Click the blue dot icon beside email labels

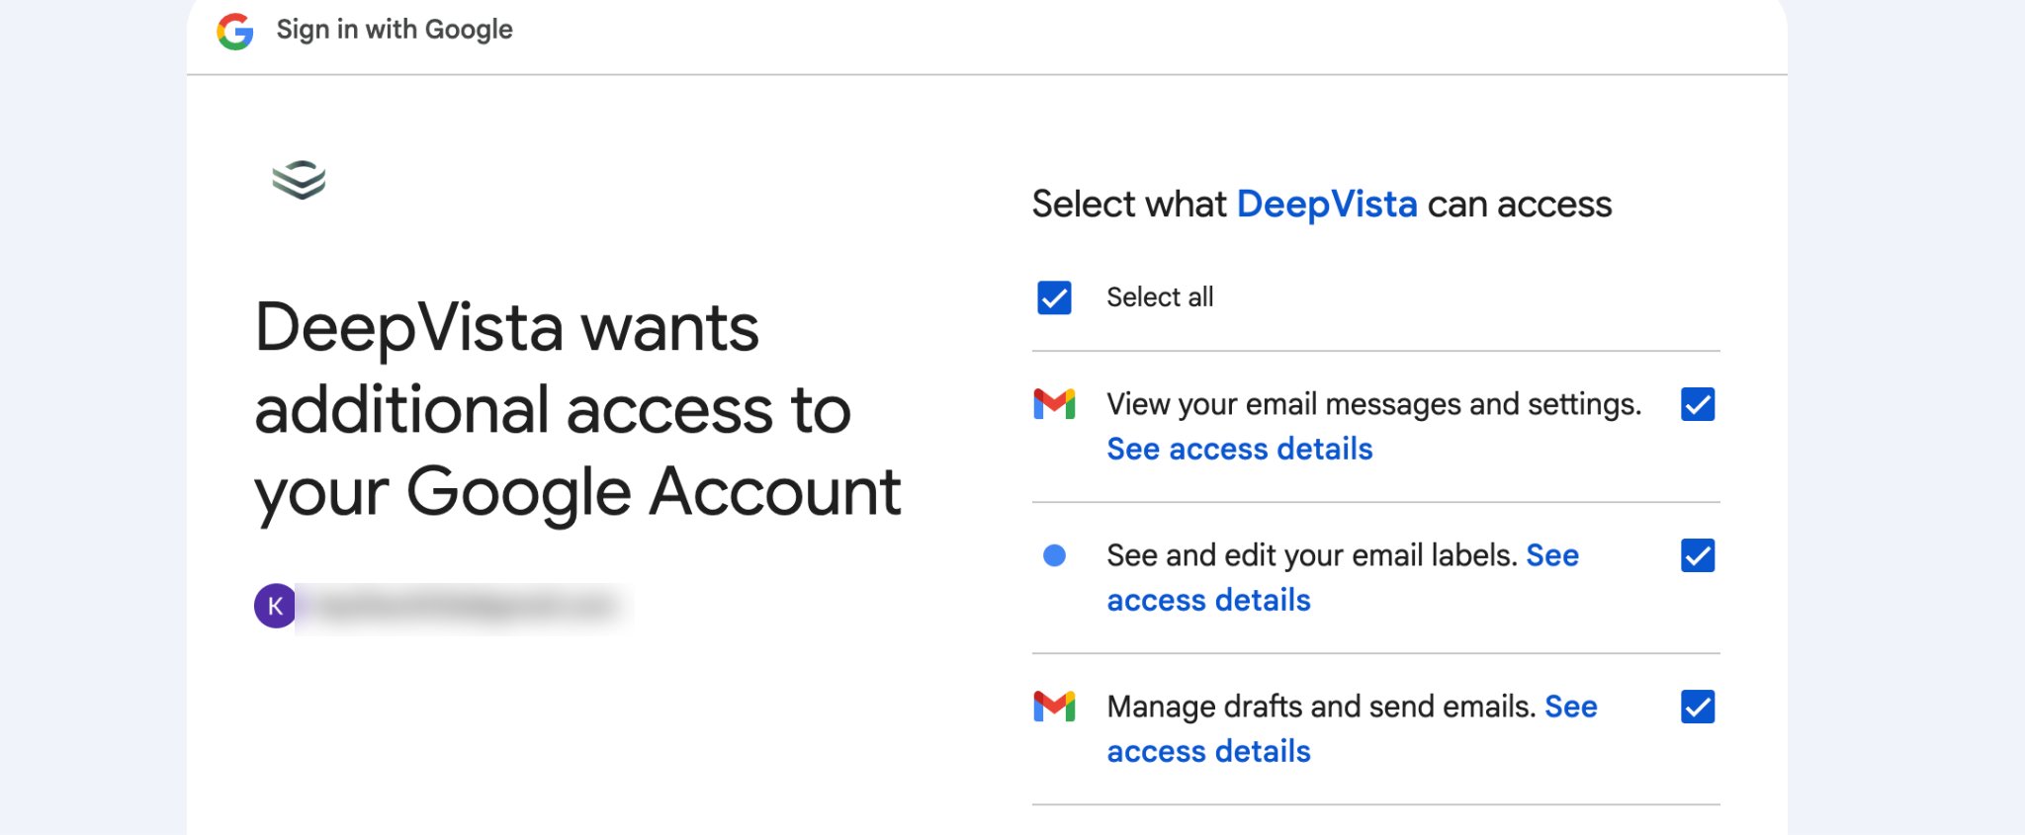click(x=1054, y=555)
